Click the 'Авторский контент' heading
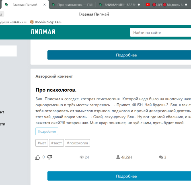Image resolution: width=191 pixels, height=185 pixels. coord(54,76)
